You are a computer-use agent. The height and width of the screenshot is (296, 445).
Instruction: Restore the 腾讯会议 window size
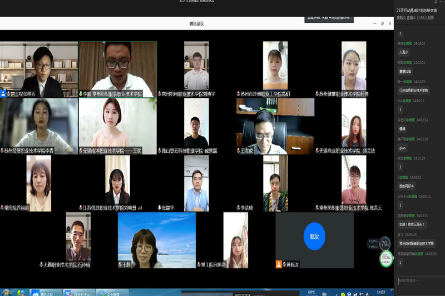[382, 23]
